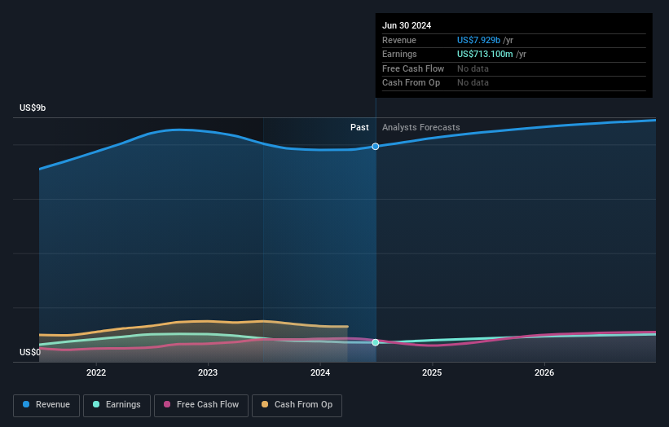Click the Revenue tooltip row label
Image resolution: width=669 pixels, height=427 pixels.
coord(399,40)
